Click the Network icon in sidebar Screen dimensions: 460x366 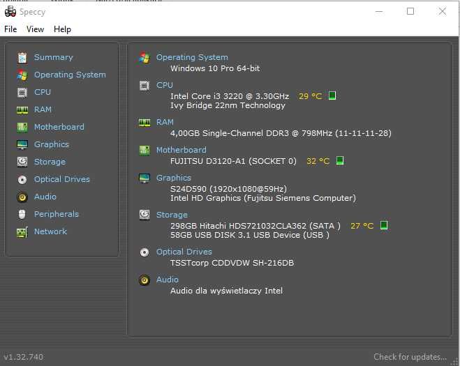click(x=22, y=231)
